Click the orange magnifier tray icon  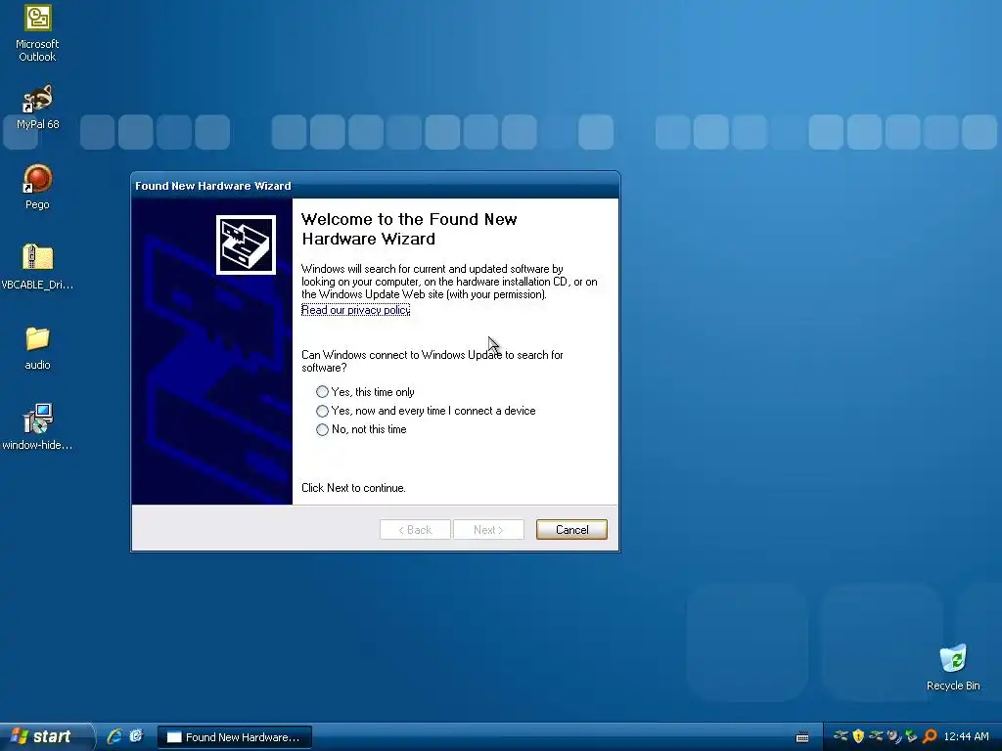930,736
